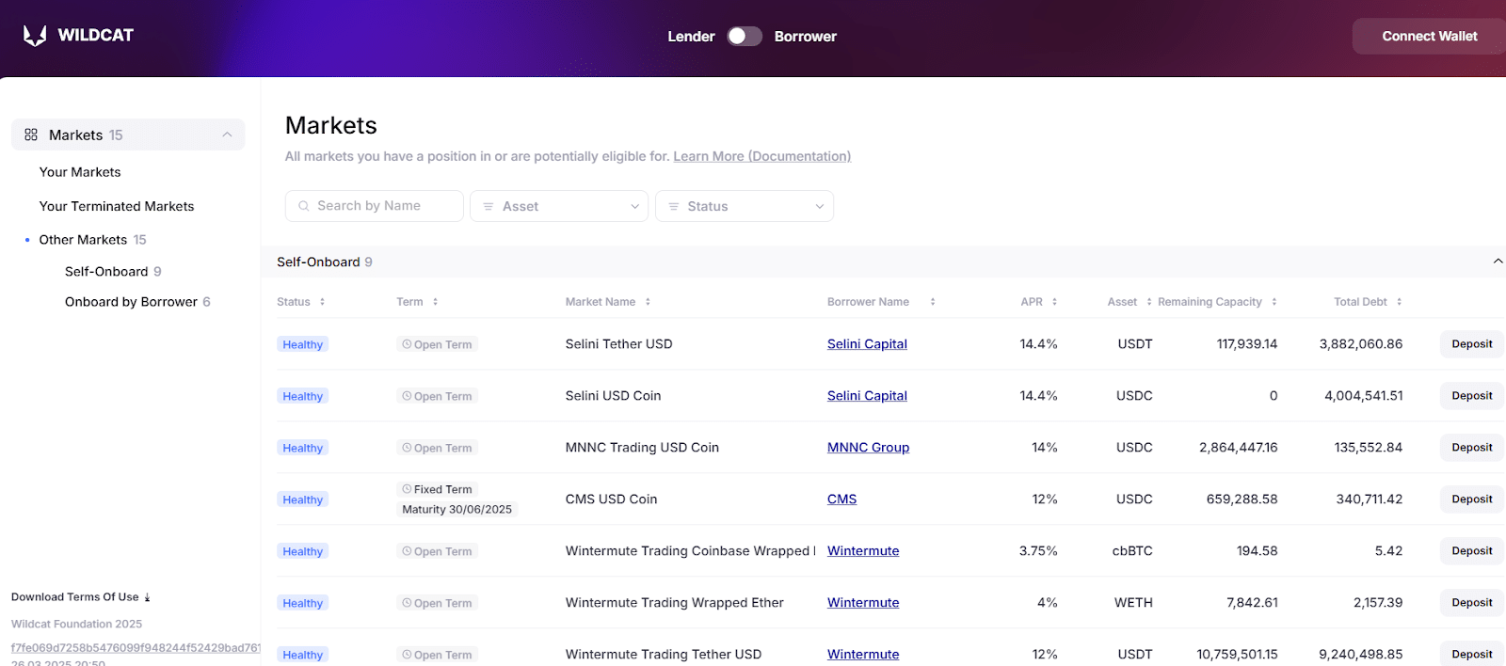The image size is (1506, 666).
Task: Deposit into MNNC Trading USD Coin market
Action: point(1471,448)
